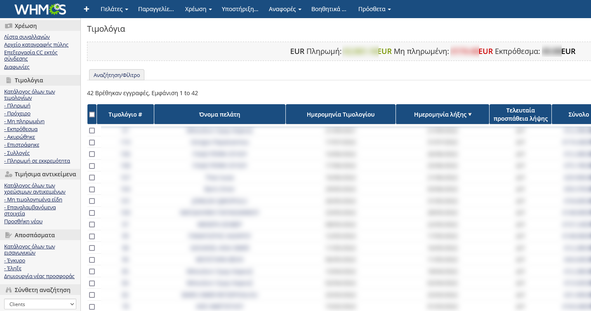Image resolution: width=591 pixels, height=311 pixels.
Task: Open the Λίστα συναλλαγών link
Action: pyautogui.click(x=27, y=37)
